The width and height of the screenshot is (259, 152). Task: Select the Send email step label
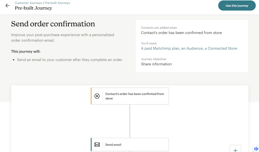[113, 145]
